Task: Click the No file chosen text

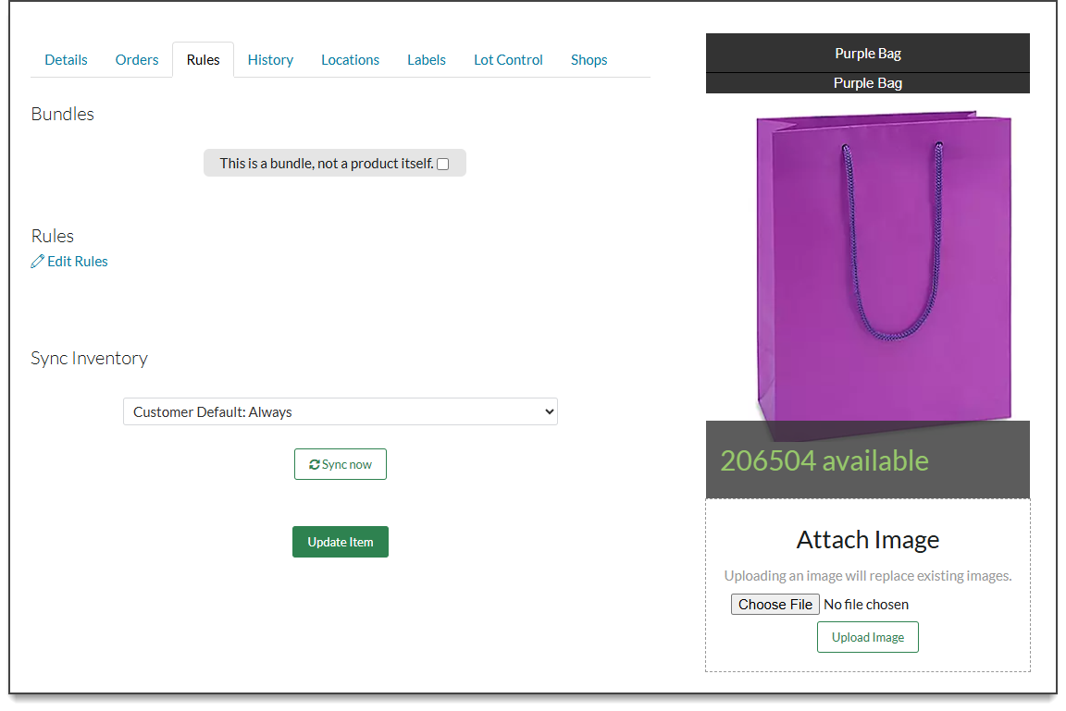Action: tap(866, 605)
